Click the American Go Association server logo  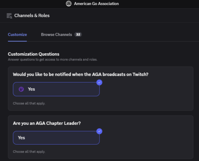pos(69,4)
